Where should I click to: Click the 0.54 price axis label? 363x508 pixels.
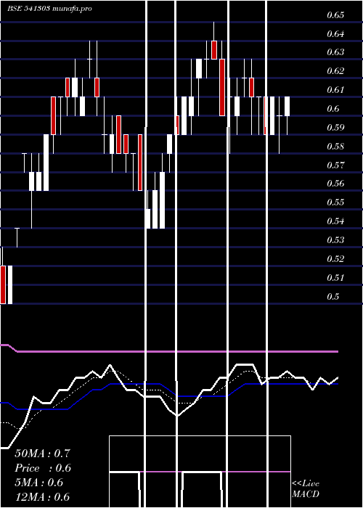[335, 221]
